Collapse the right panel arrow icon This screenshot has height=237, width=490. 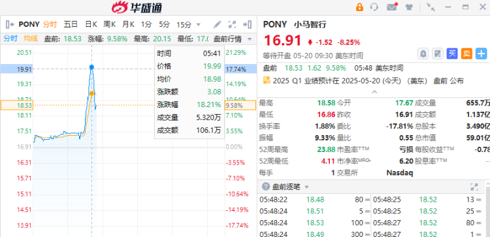coord(247,24)
